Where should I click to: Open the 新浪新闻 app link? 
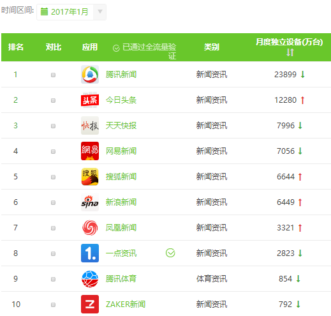[x=121, y=202]
